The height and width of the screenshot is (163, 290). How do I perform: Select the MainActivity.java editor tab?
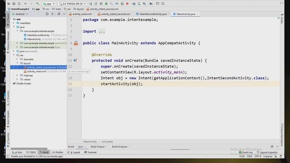185,14
